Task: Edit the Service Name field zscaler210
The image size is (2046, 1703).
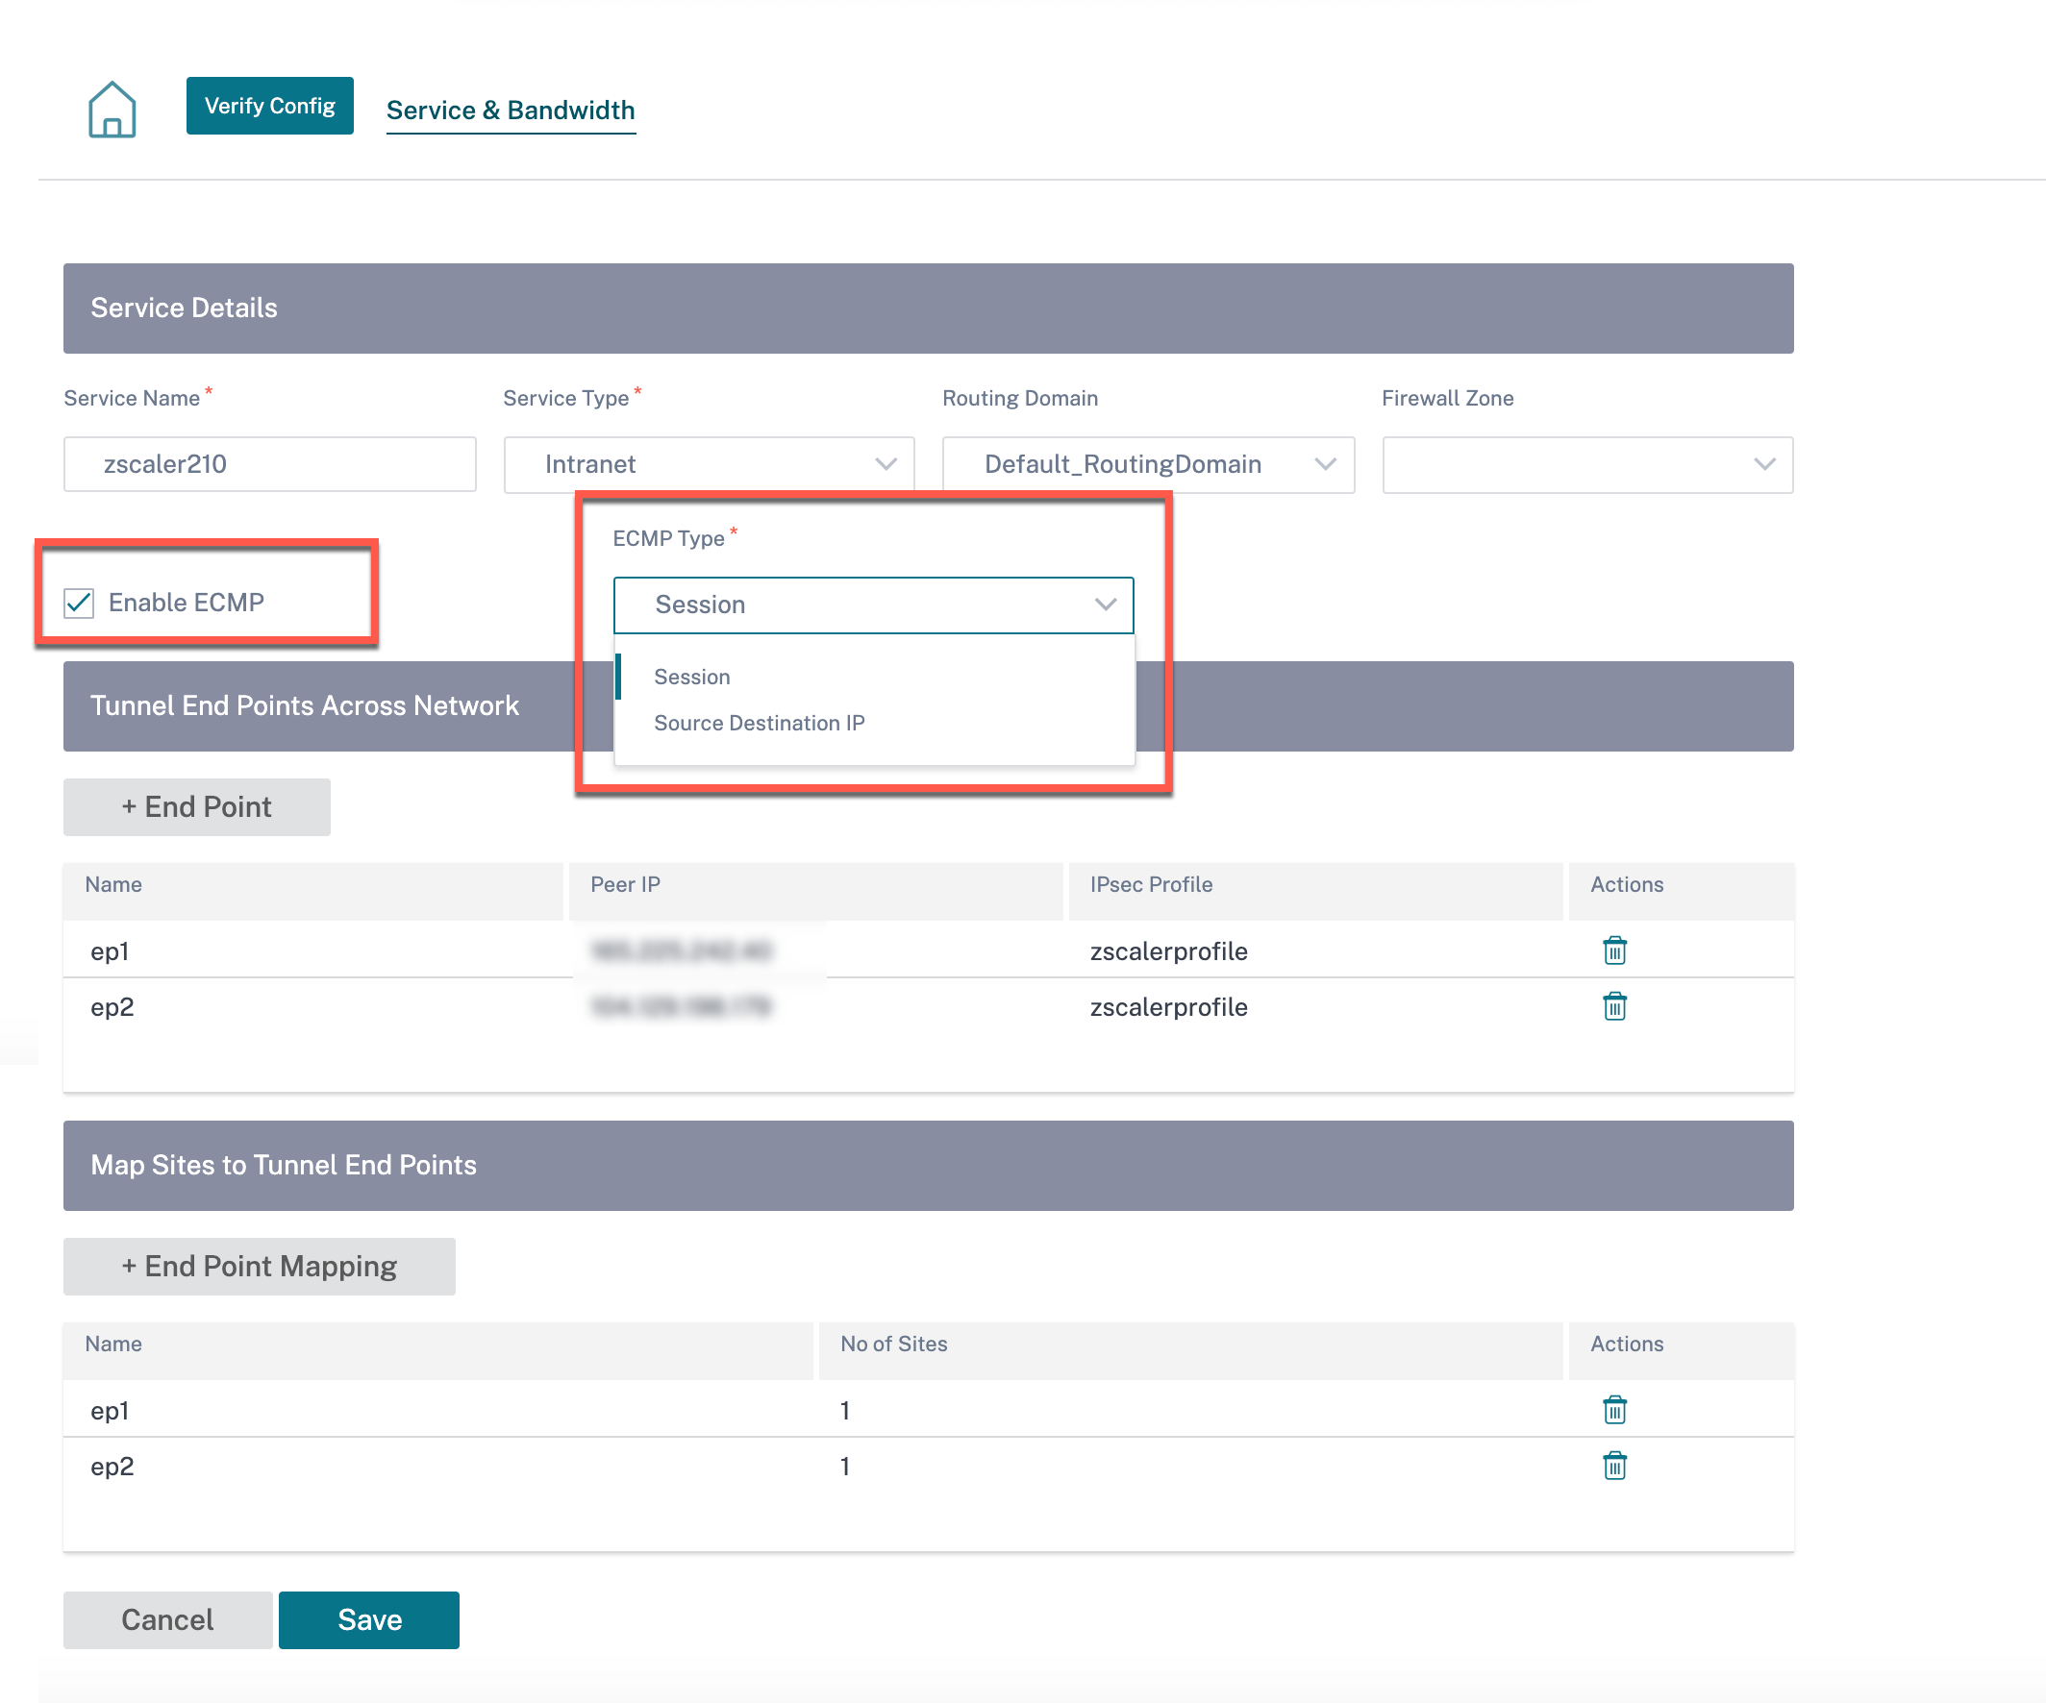Action: click(270, 464)
